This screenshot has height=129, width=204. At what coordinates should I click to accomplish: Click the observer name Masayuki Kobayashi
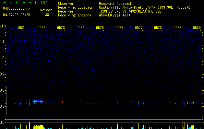(x=116, y=4)
